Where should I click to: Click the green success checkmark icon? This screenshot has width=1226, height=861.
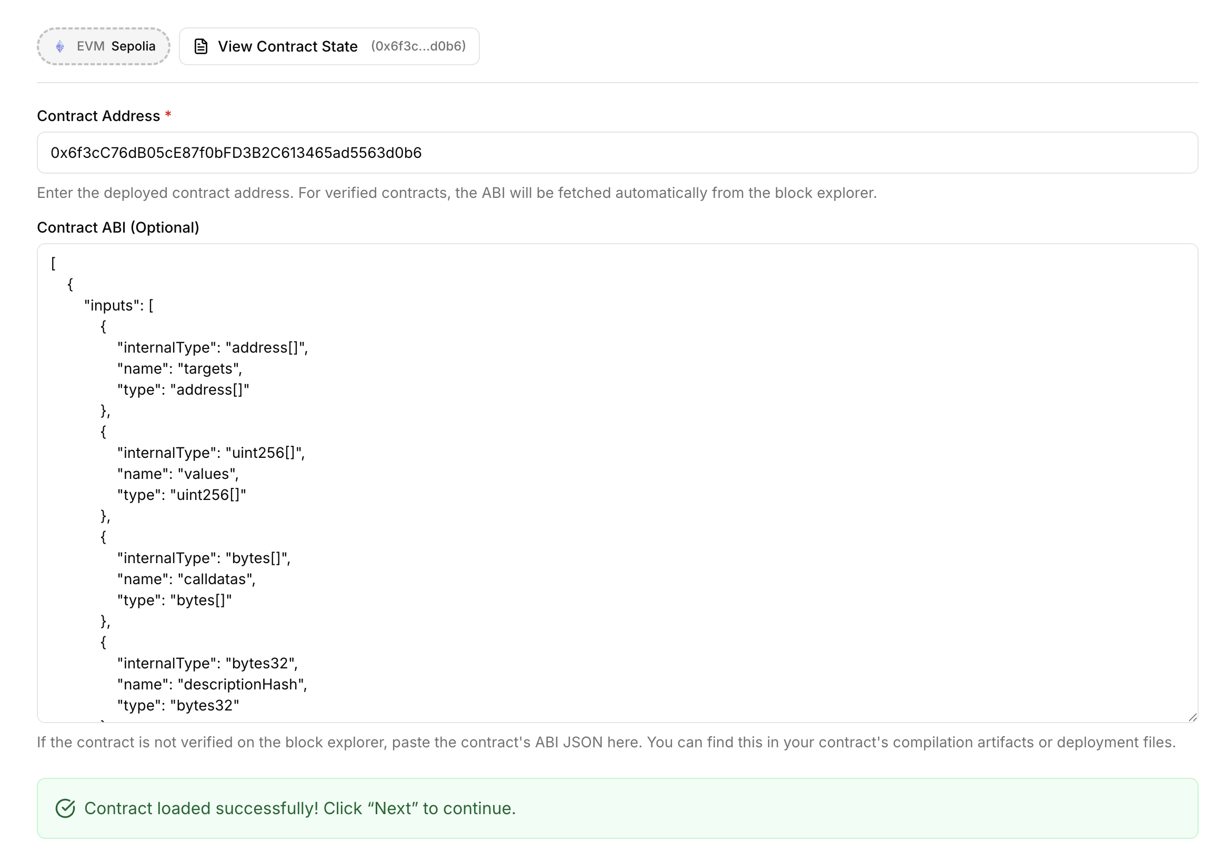point(65,808)
